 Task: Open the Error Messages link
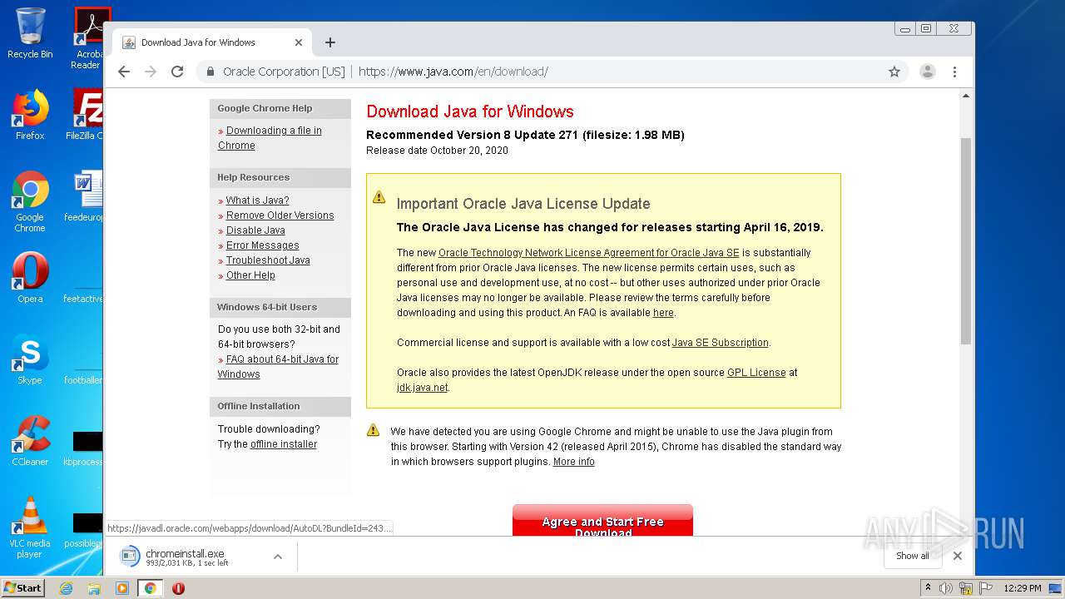tap(262, 245)
